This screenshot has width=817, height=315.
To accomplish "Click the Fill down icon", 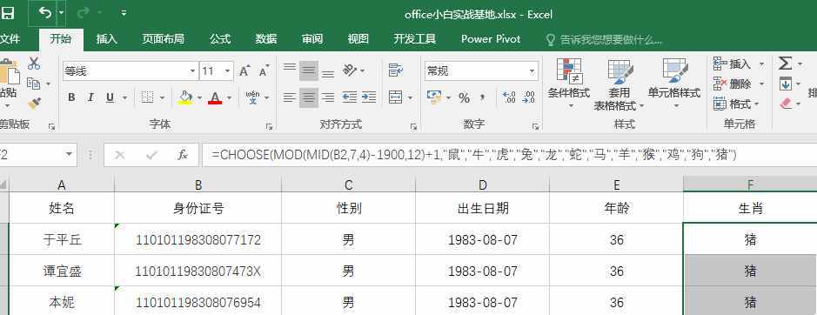I will (x=785, y=84).
